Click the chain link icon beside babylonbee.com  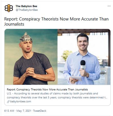8,101
